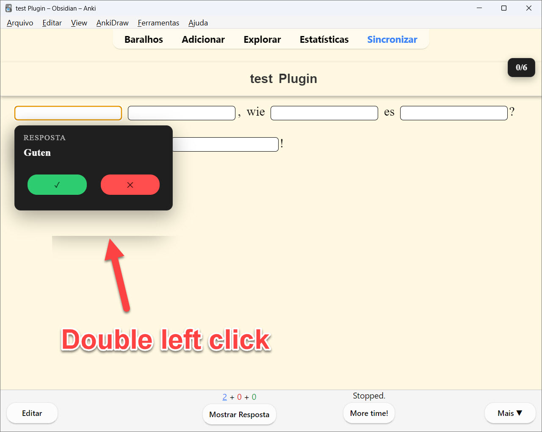542x432 pixels.
Task: Open the View menu
Action: pos(79,23)
